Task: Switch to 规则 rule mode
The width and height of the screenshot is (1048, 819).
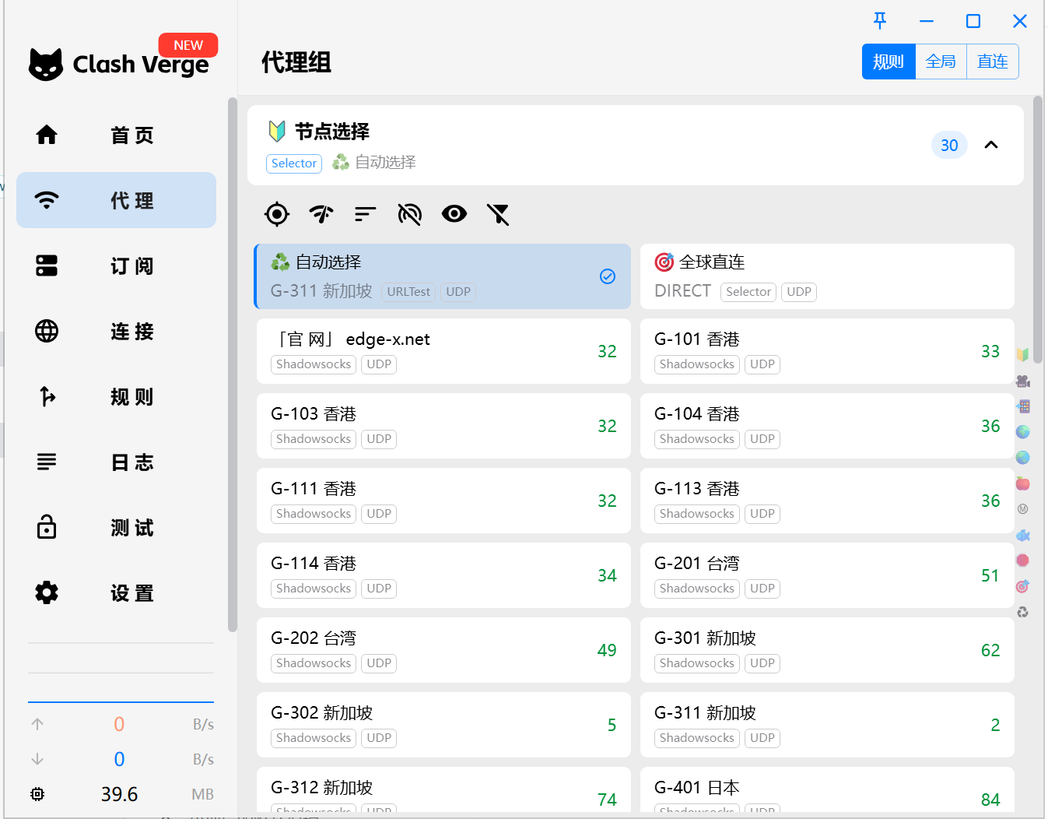Action: coord(889,62)
